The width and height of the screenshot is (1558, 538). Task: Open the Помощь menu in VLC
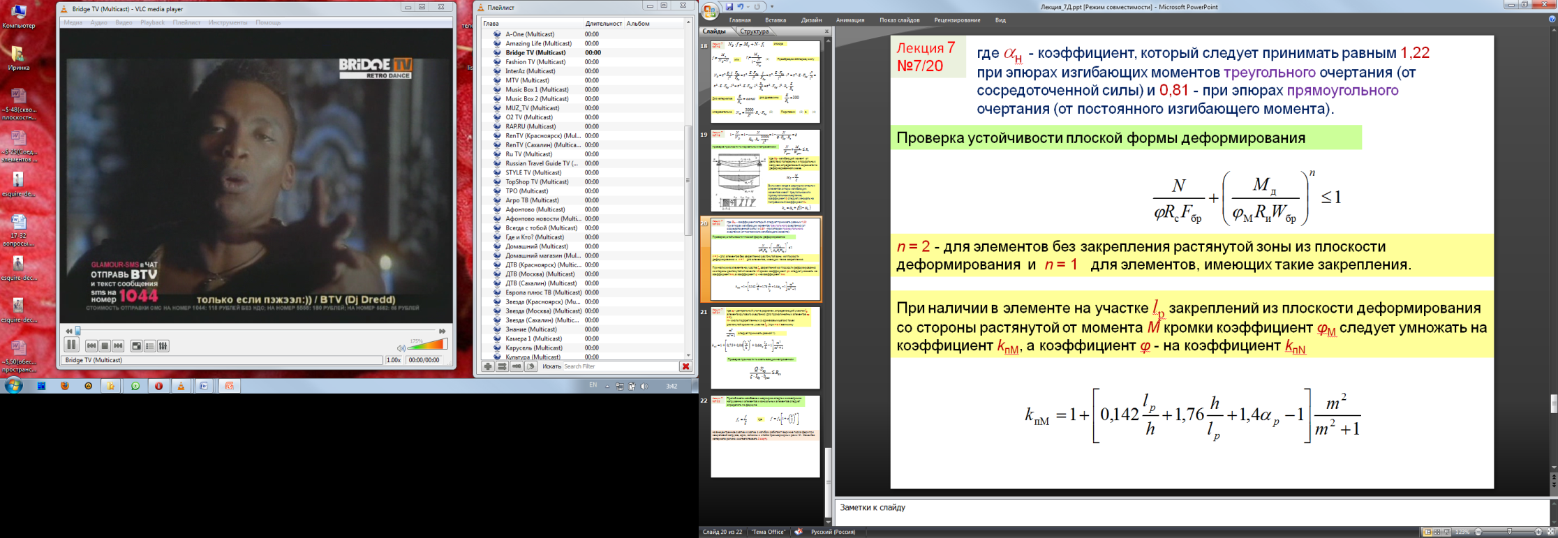pyautogui.click(x=268, y=23)
